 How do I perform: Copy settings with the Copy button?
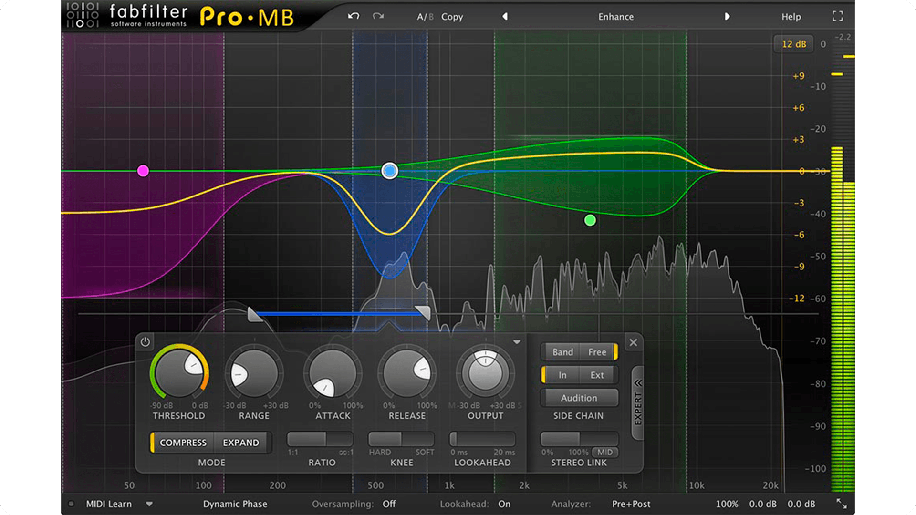click(452, 17)
